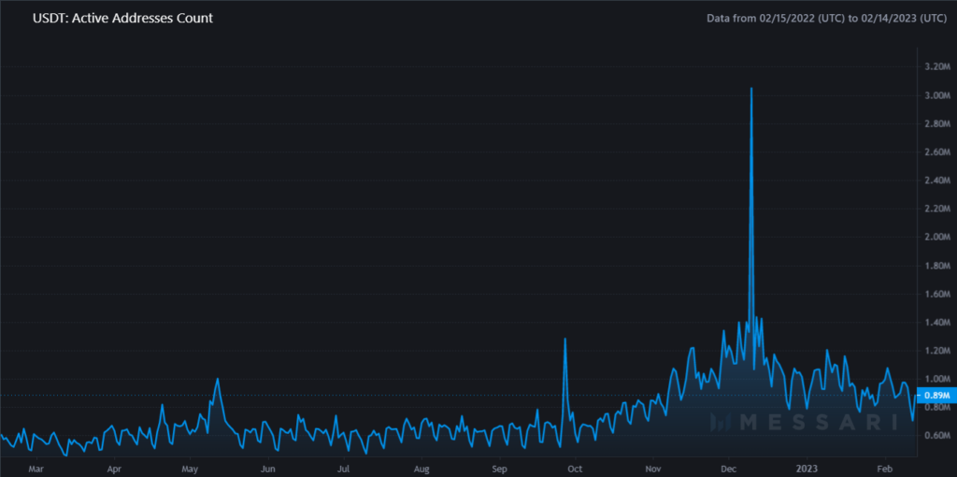Image resolution: width=957 pixels, height=477 pixels.
Task: Click the 2.40M y-axis label
Action: (936, 181)
